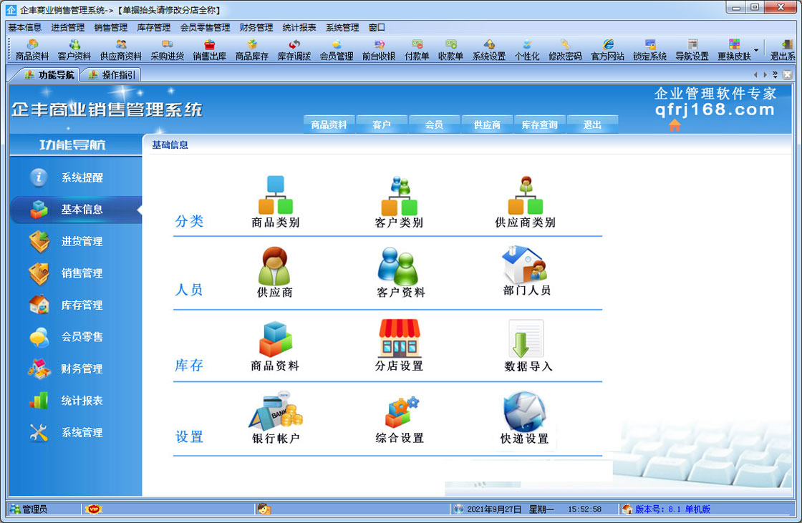802x523 pixels.
Task: Open the 财务管理 menu
Action: point(256,27)
